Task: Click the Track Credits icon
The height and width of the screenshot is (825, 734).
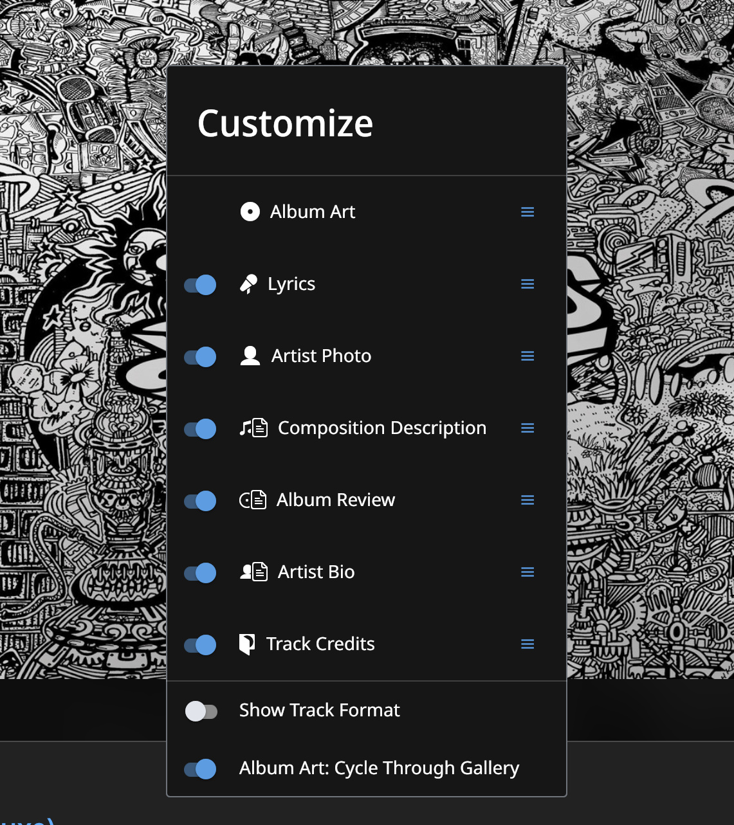Action: pos(246,644)
